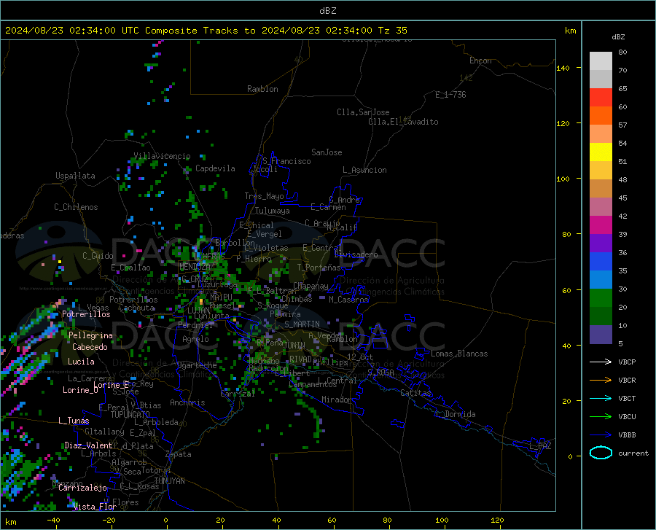
Task: Select the bright yellow swatch above 51
Action: click(601, 152)
